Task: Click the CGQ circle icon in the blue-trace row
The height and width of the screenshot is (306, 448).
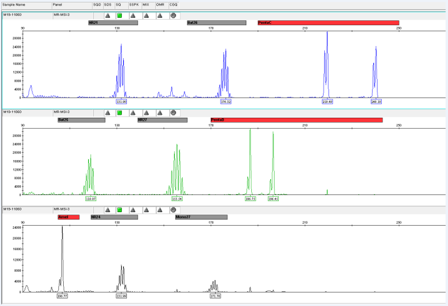Action: click(173, 15)
